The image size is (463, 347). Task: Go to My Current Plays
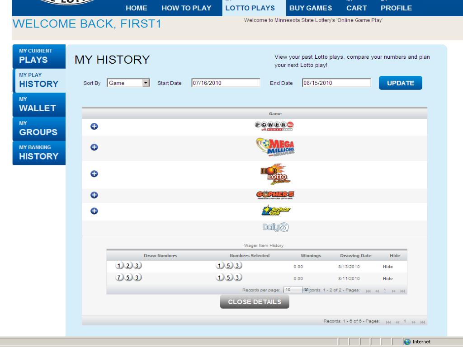pyautogui.click(x=39, y=56)
